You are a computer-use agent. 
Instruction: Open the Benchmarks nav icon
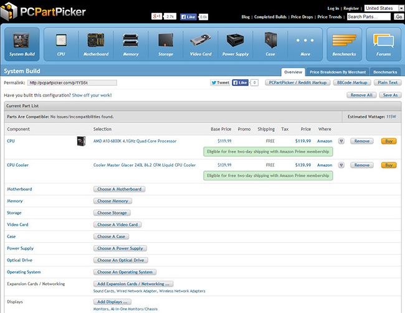344,44
